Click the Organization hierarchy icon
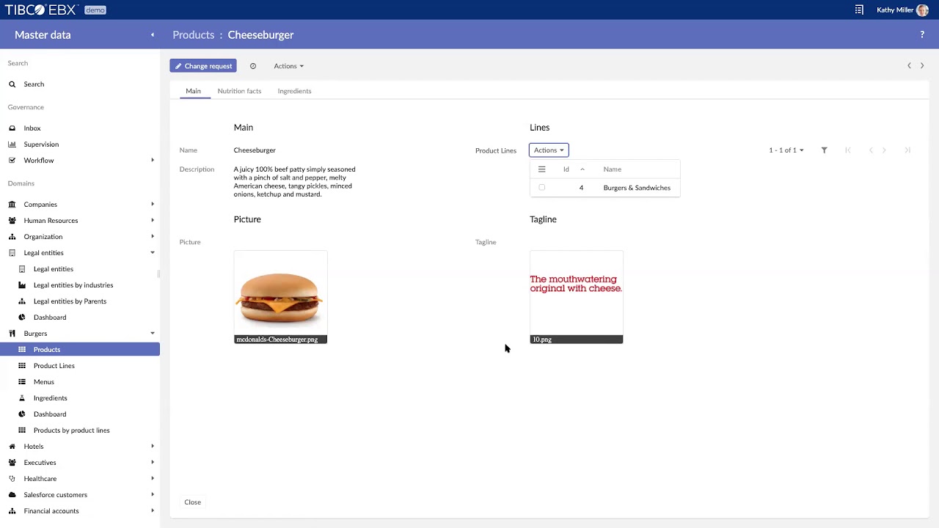Screen dimensions: 939x528 tap(12, 237)
